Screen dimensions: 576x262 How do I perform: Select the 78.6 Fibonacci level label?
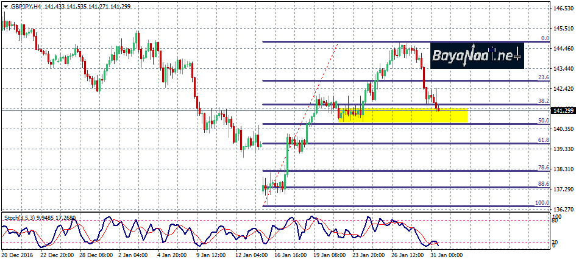pyautogui.click(x=544, y=167)
